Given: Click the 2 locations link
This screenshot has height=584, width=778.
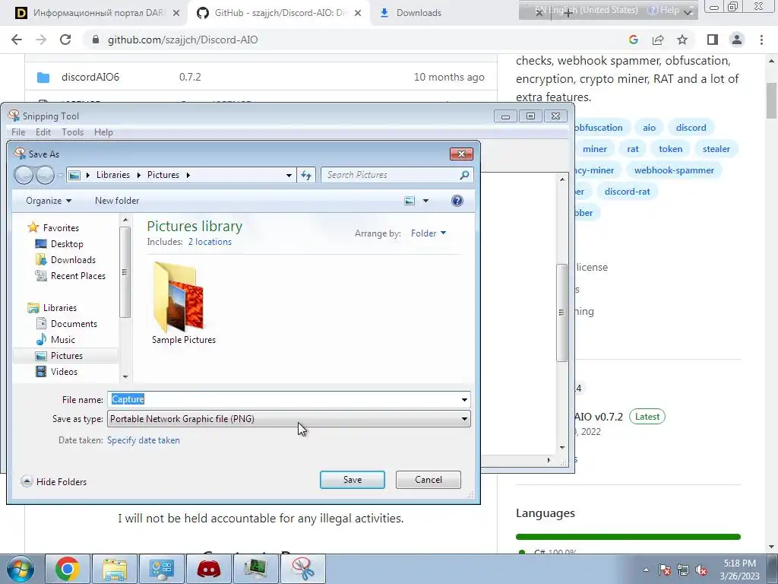Looking at the screenshot, I should coord(210,242).
